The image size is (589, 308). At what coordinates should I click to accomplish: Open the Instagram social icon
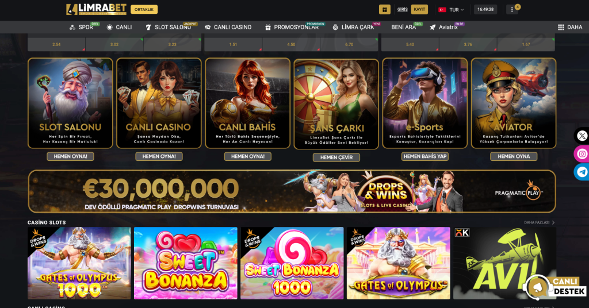(x=582, y=154)
